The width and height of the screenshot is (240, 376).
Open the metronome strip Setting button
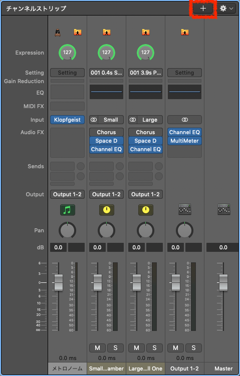coord(68,73)
